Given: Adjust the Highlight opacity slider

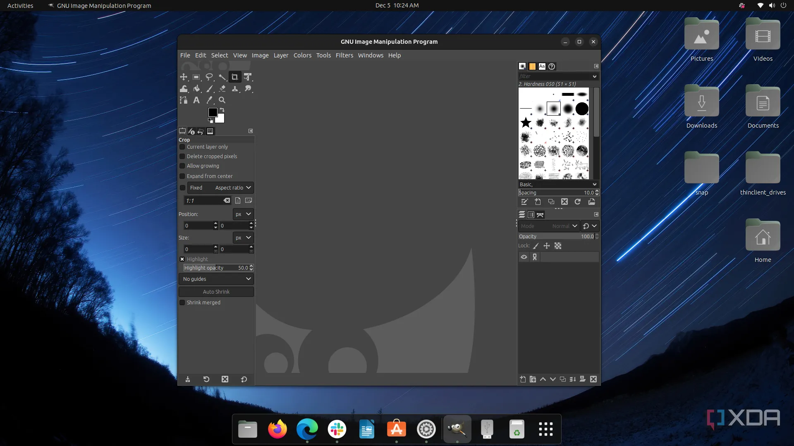Looking at the screenshot, I should tap(218, 268).
